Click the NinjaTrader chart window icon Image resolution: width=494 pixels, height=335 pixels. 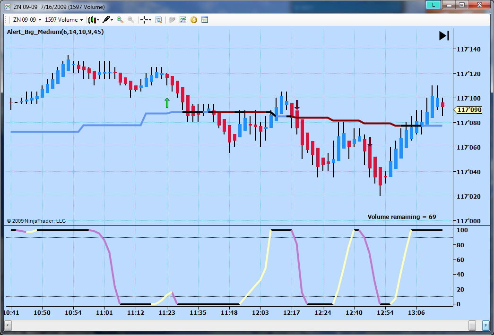(7, 7)
